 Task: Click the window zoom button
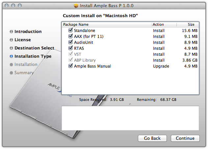pyautogui.click(x=20, y=6)
